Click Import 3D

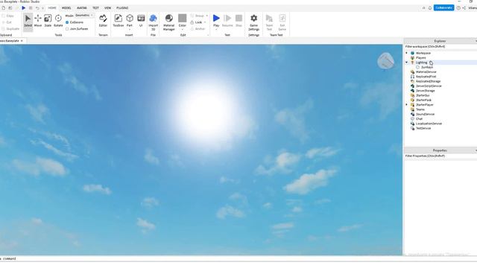coord(153,22)
